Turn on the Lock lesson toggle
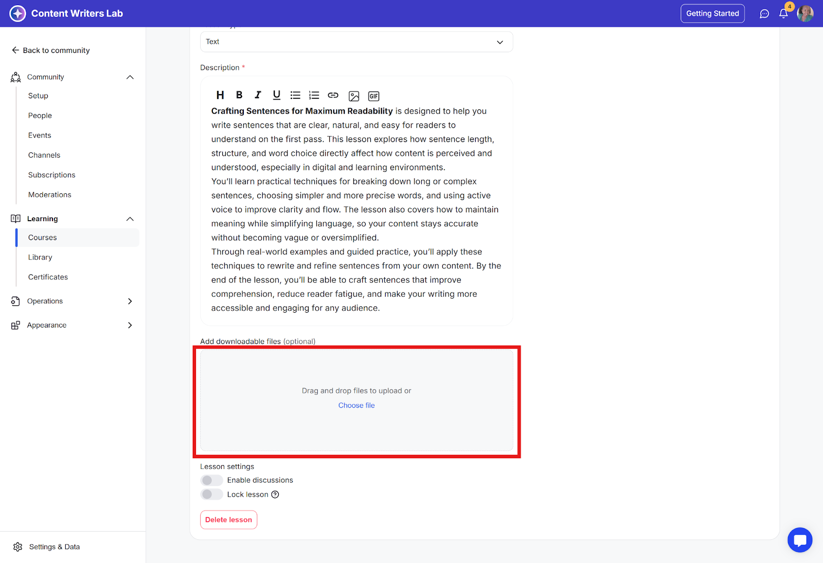Viewport: 823px width, 563px height. (211, 495)
